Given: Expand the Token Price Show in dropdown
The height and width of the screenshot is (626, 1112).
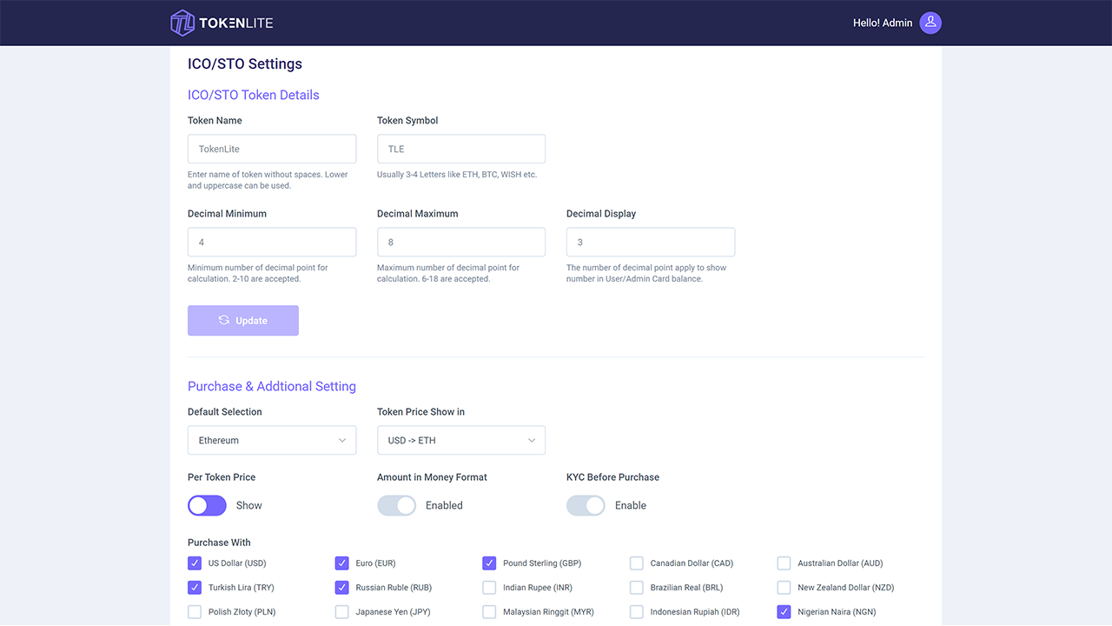Looking at the screenshot, I should point(460,440).
